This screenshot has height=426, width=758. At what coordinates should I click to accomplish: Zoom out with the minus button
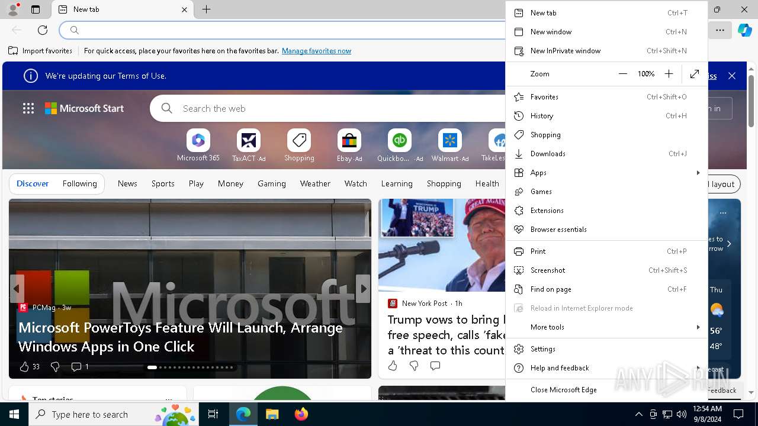click(622, 74)
